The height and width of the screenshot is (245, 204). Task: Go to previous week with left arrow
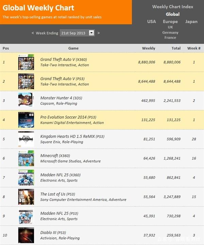(x=33, y=33)
